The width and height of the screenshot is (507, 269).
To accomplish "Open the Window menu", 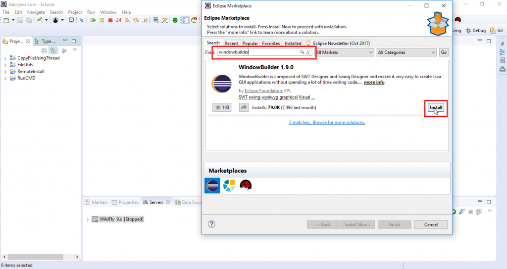I will coord(108,12).
